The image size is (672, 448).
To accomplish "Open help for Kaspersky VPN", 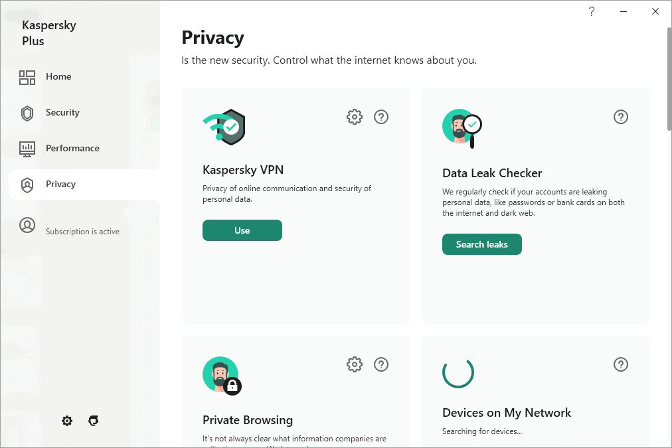I will click(381, 116).
